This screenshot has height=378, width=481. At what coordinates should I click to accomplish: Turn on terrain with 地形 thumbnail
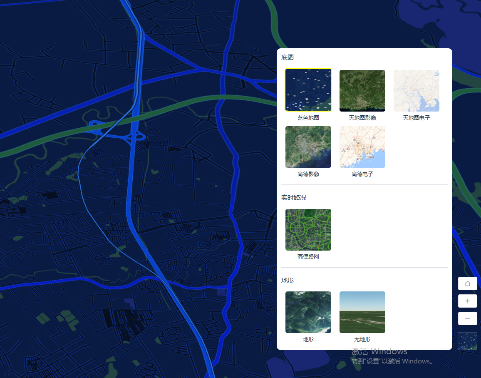point(308,312)
